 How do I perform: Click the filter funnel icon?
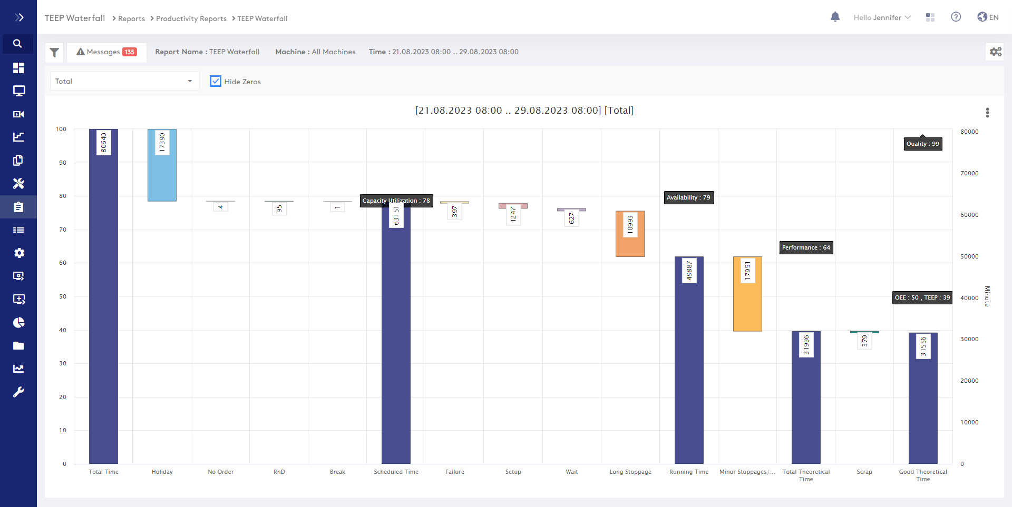(x=54, y=52)
